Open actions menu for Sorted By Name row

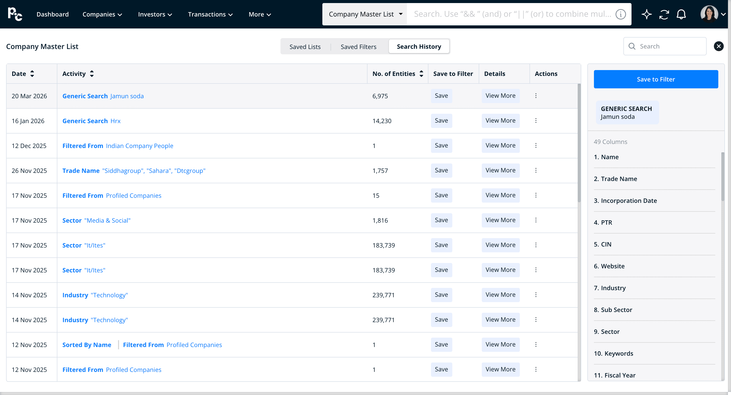point(536,344)
